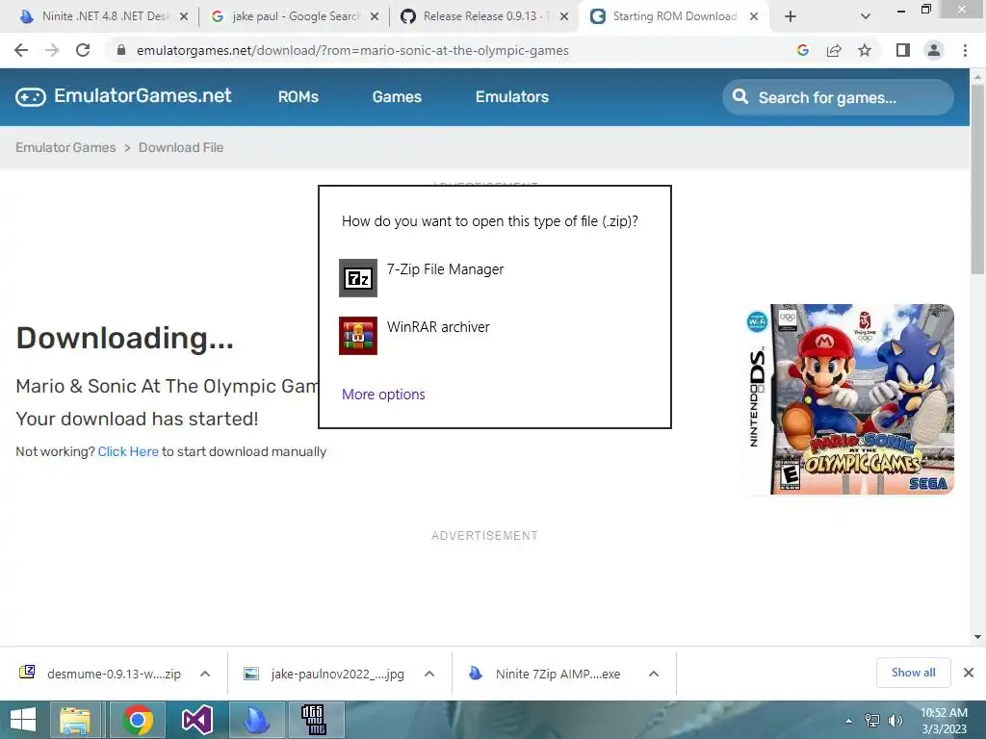Show hidden system tray icons
Image resolution: width=986 pixels, height=739 pixels.
[849, 721]
